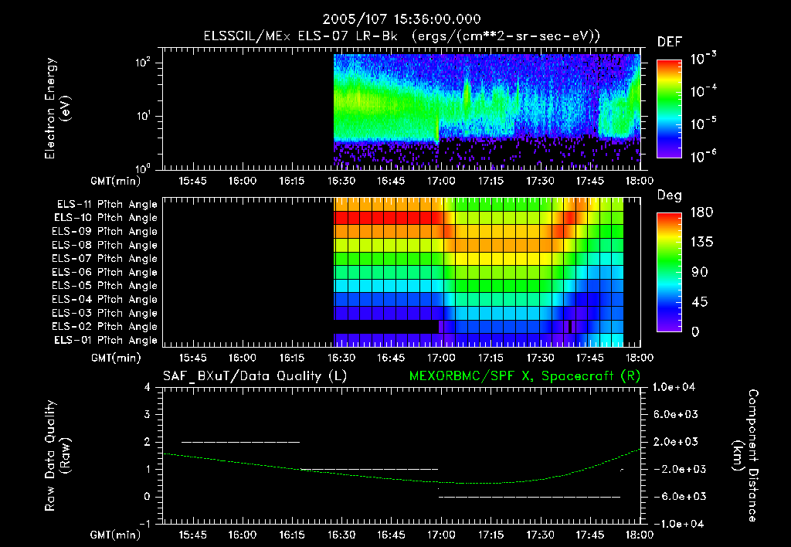
Task: Click the Deg color bar label
Action: (x=670, y=195)
